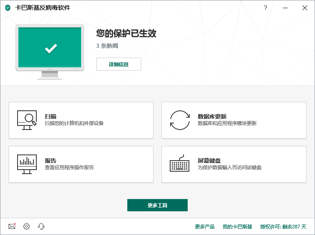Click the on-screen keyboard icon
315x235 pixels.
click(180, 164)
